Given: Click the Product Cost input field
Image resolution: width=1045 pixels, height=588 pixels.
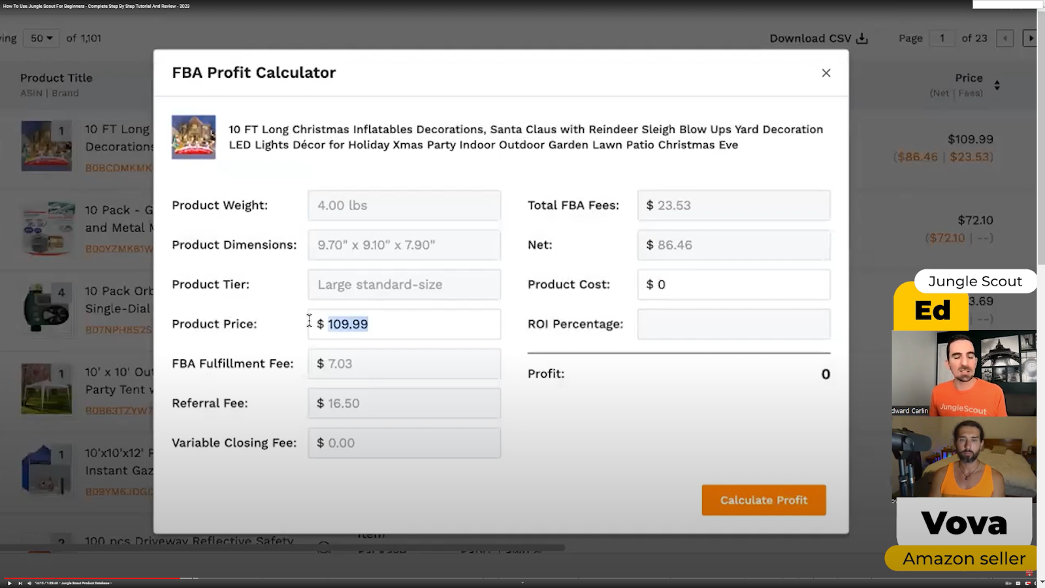Looking at the screenshot, I should pyautogui.click(x=734, y=284).
